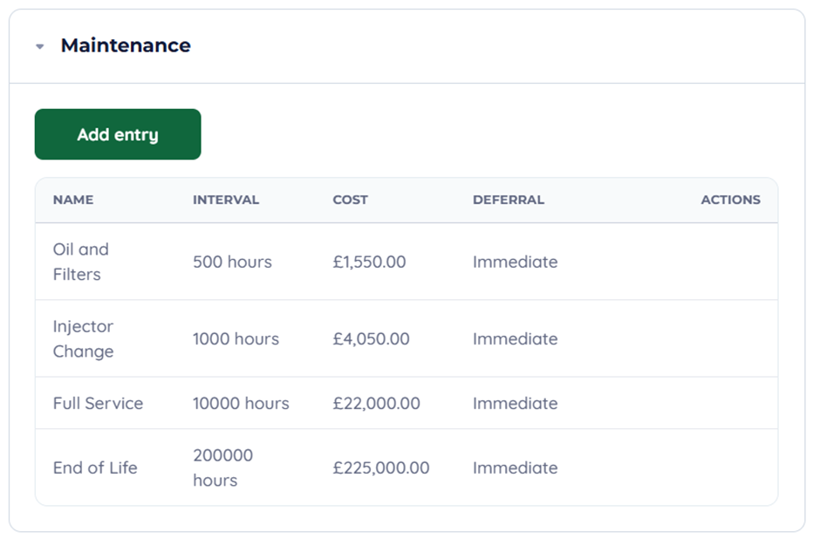Click the COST column header

351,200
